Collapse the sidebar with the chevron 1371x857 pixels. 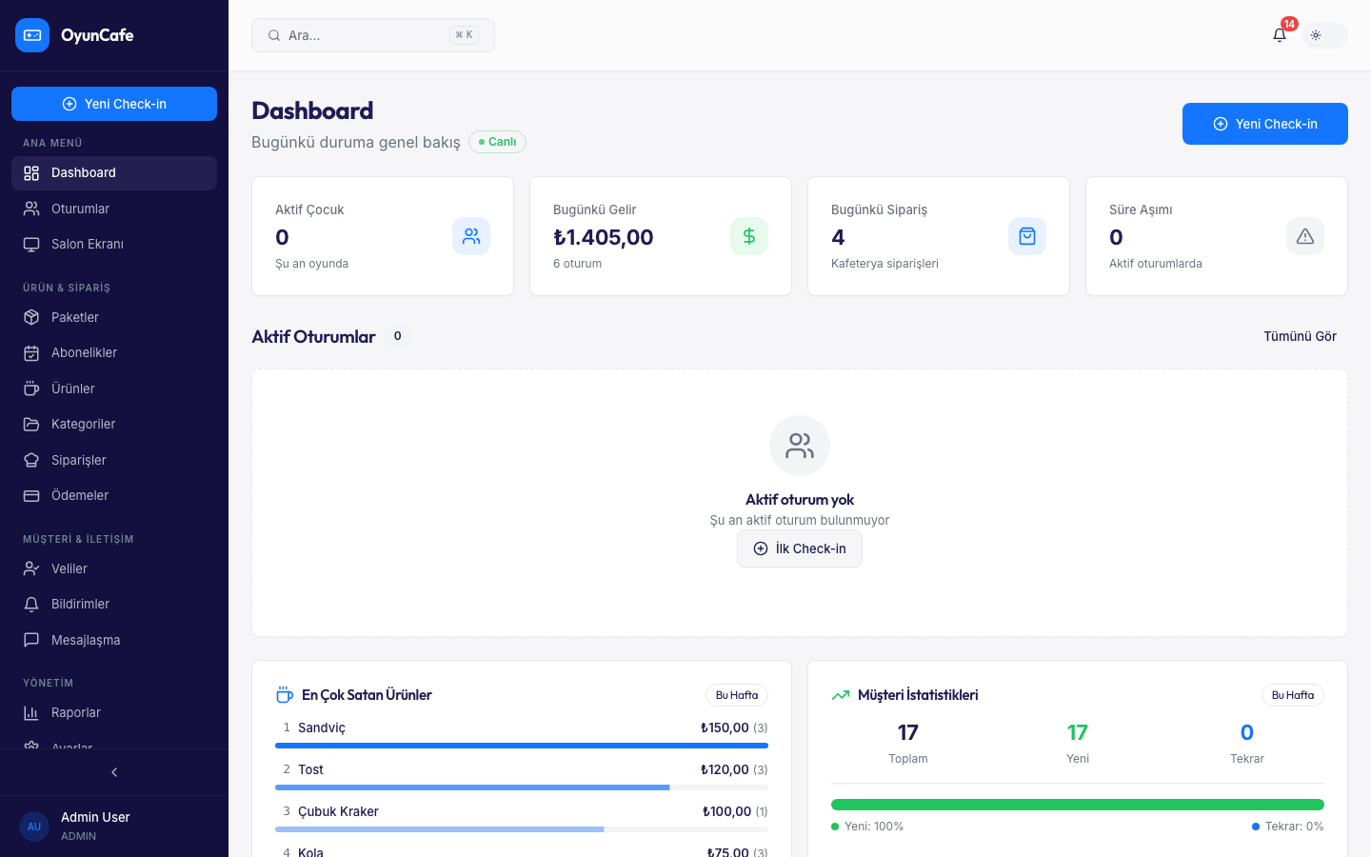114,772
